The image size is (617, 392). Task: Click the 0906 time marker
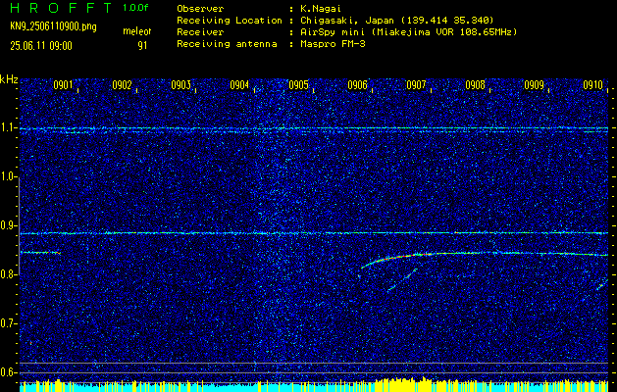[x=358, y=85]
